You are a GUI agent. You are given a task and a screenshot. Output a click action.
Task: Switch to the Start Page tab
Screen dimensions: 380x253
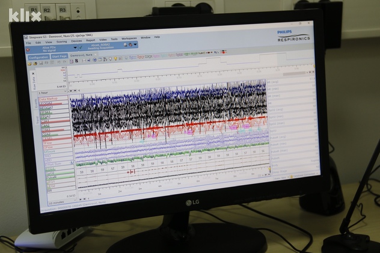pos(60,56)
